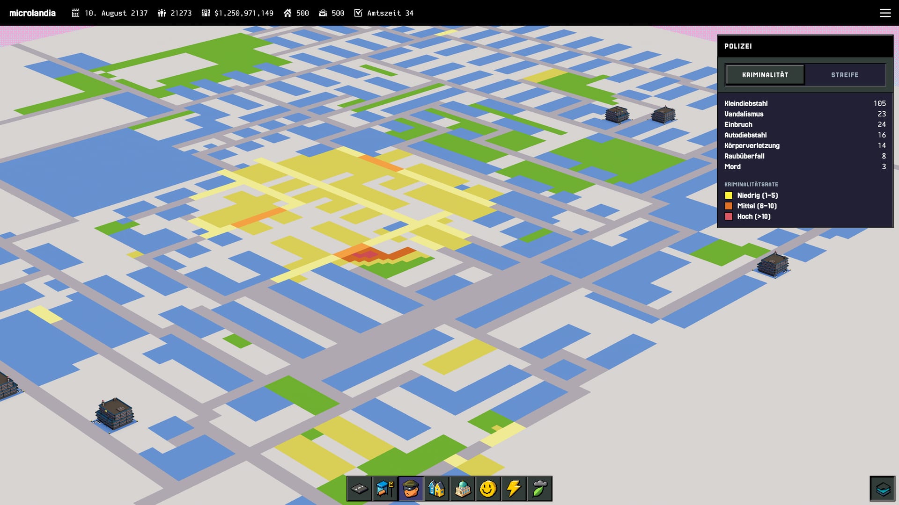
Task: Click the Kriminalitätsrate legend heading
Action: [751, 184]
